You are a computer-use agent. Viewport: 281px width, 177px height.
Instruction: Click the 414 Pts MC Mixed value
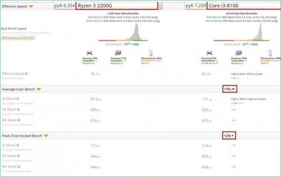95,121
